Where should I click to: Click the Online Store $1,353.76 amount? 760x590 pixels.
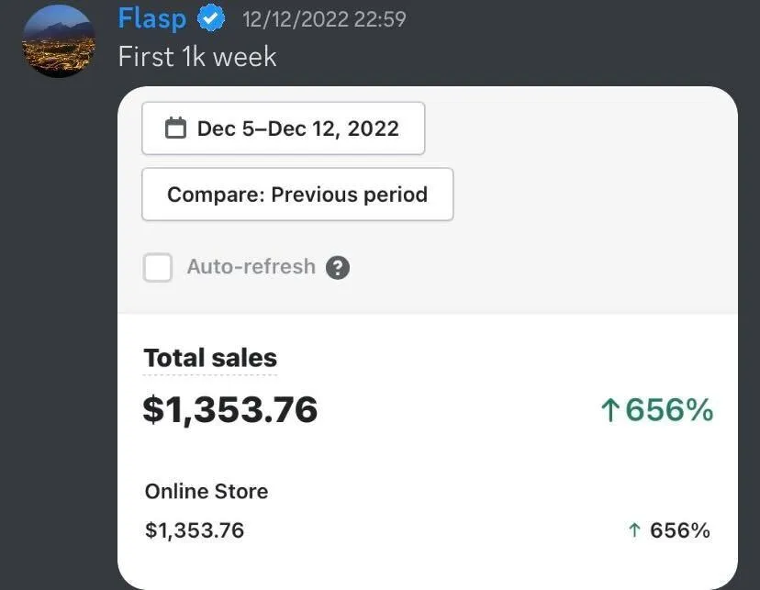point(195,530)
